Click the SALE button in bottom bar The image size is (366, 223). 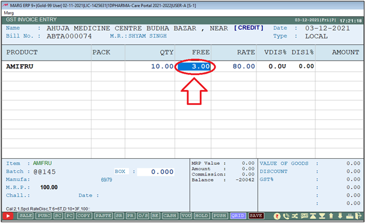tap(25, 216)
